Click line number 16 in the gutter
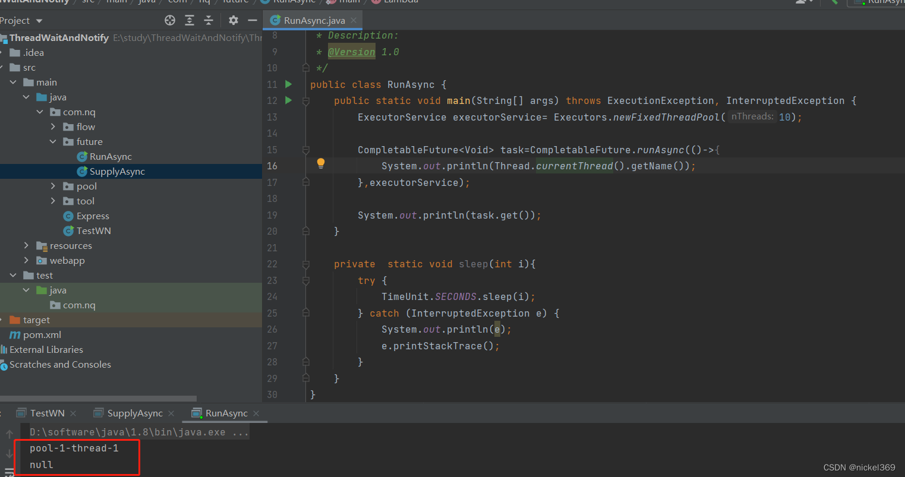Viewport: 905px width, 477px height. coord(272,166)
